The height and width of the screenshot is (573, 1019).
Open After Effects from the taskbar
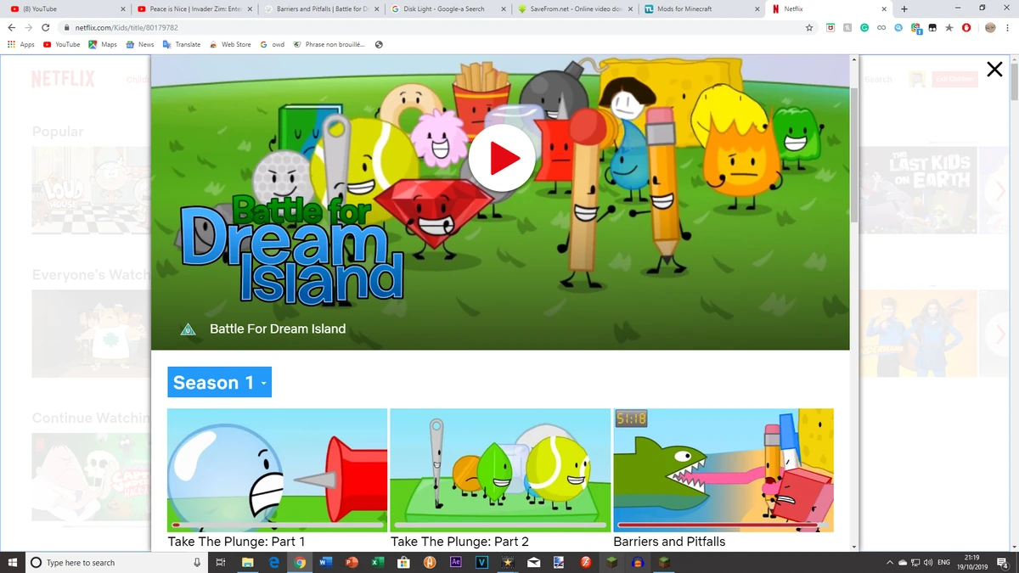click(457, 562)
